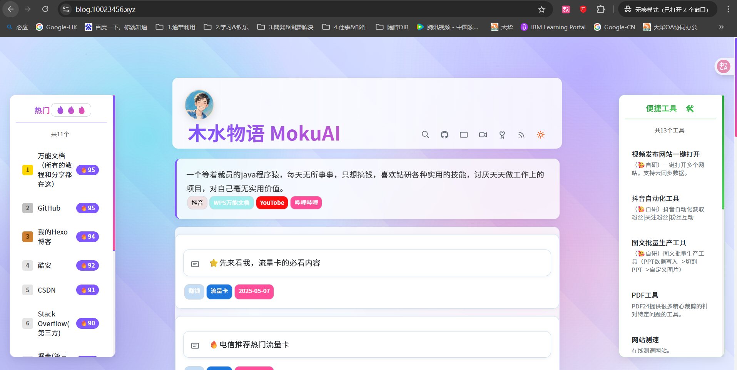The height and width of the screenshot is (370, 737).
Task: Click the floating translate icon at right edge
Action: click(724, 67)
